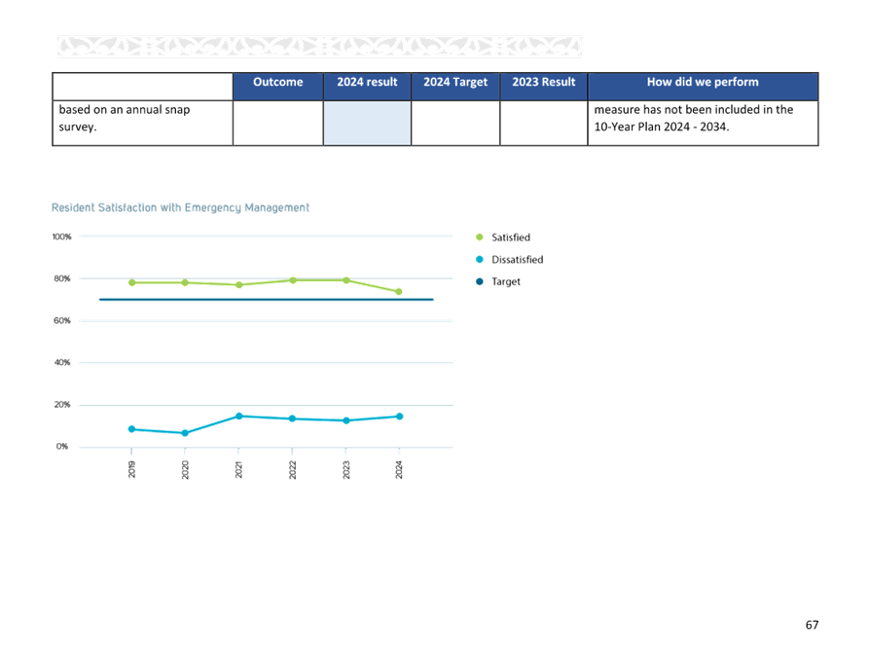Image resolution: width=870 pixels, height=657 pixels.
Task: Click the 100% y-axis label
Action: point(61,237)
